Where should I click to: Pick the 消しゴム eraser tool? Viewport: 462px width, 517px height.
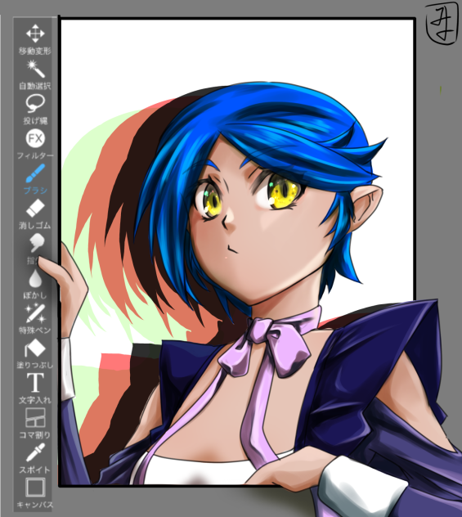coord(35,214)
